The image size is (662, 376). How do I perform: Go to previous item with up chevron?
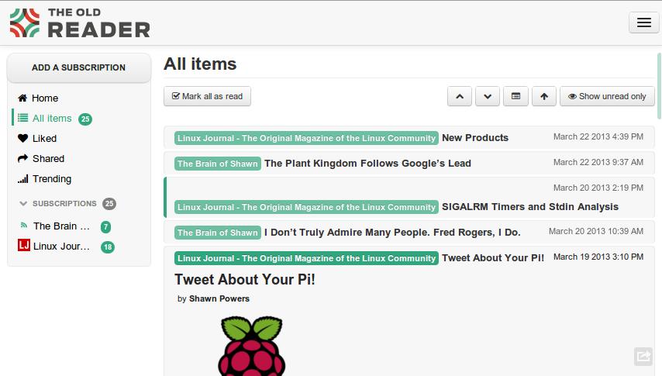click(460, 96)
